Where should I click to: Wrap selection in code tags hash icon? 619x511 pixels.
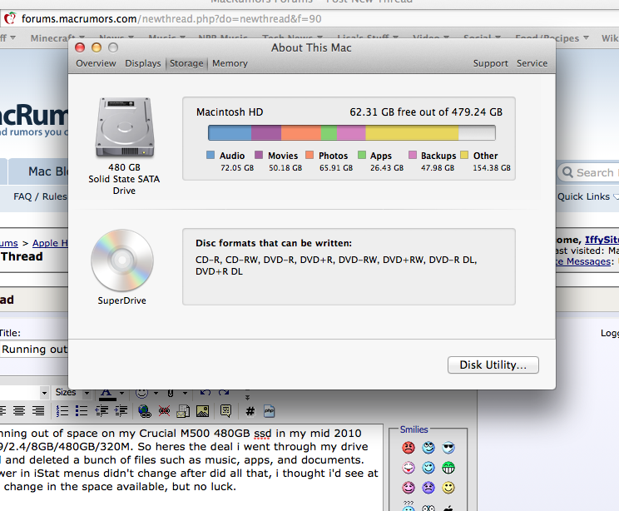[x=250, y=411]
